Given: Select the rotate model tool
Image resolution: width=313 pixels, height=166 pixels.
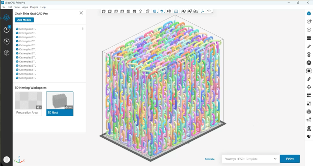Looking at the screenshot, I should point(309,79).
